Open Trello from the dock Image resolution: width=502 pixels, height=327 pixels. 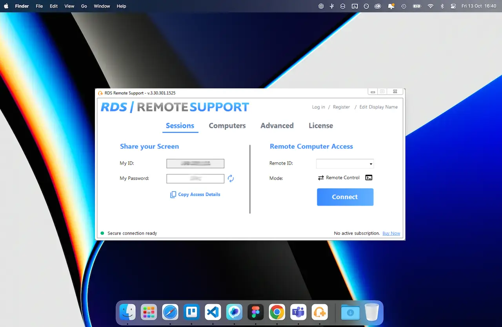191,312
